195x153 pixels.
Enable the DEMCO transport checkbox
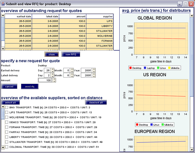7,122
